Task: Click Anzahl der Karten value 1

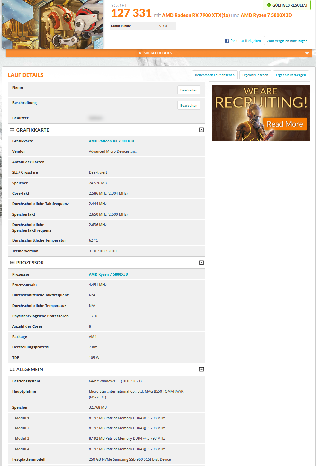Action: [x=90, y=162]
